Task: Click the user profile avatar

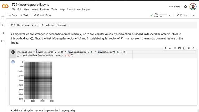Action: (x=193, y=7)
